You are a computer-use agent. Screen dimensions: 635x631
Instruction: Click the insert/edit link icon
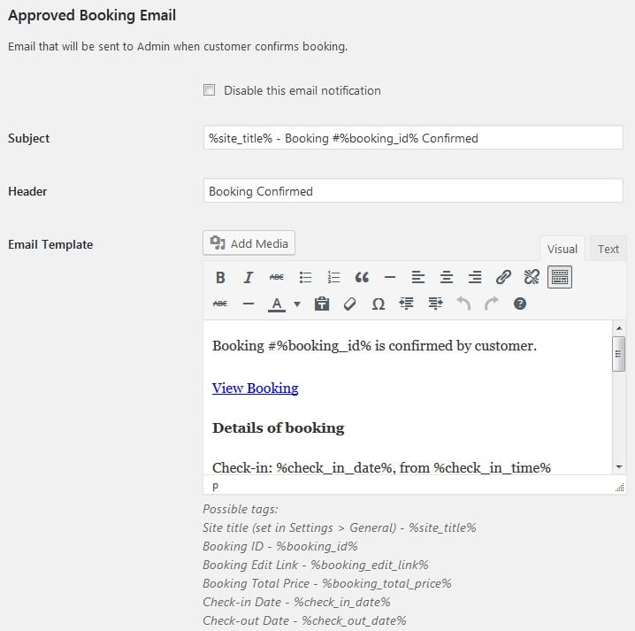click(x=503, y=277)
